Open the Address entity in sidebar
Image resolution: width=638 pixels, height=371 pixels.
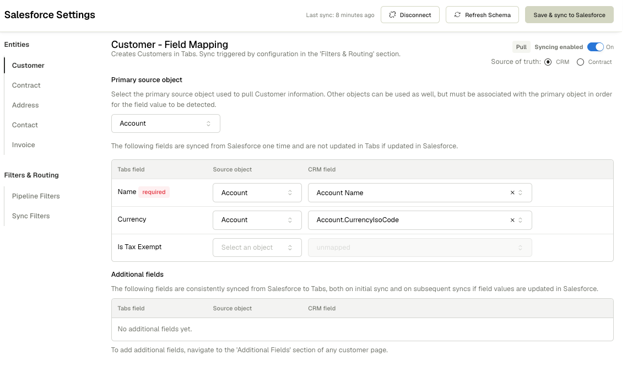tap(25, 105)
